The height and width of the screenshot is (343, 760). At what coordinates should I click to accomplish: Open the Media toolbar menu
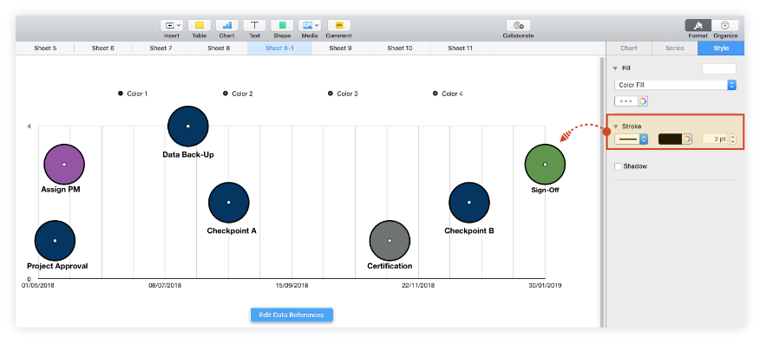pyautogui.click(x=310, y=26)
